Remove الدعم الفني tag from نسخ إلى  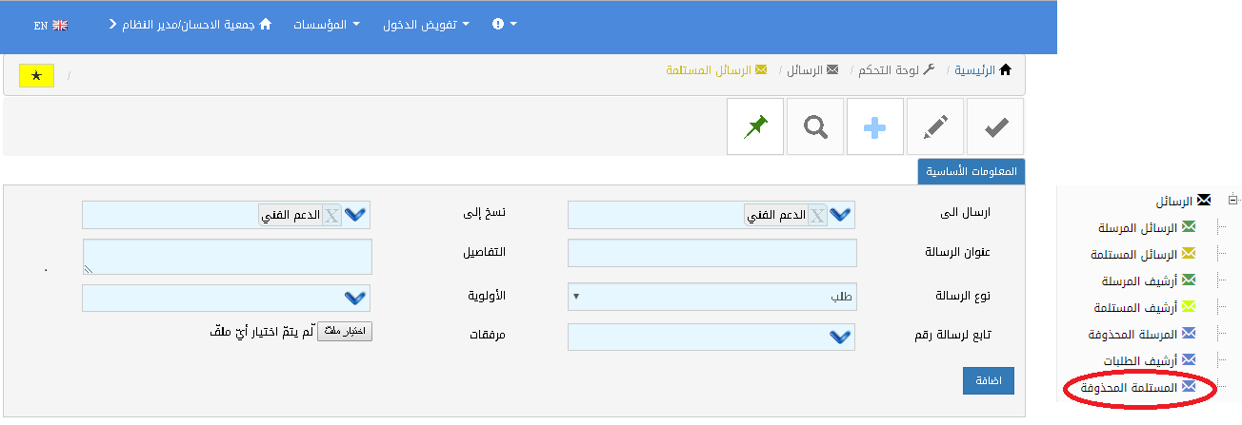331,216
